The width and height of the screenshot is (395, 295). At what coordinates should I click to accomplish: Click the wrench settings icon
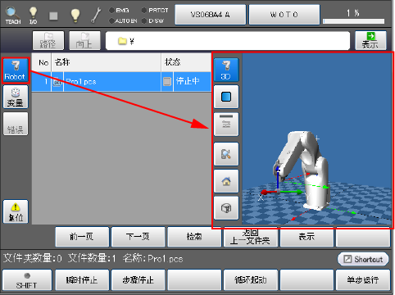coord(96,15)
